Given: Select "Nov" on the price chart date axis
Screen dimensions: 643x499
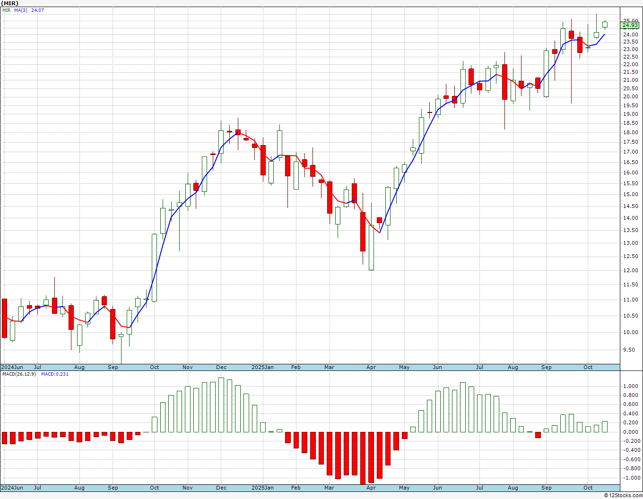Looking at the screenshot, I should tap(188, 367).
